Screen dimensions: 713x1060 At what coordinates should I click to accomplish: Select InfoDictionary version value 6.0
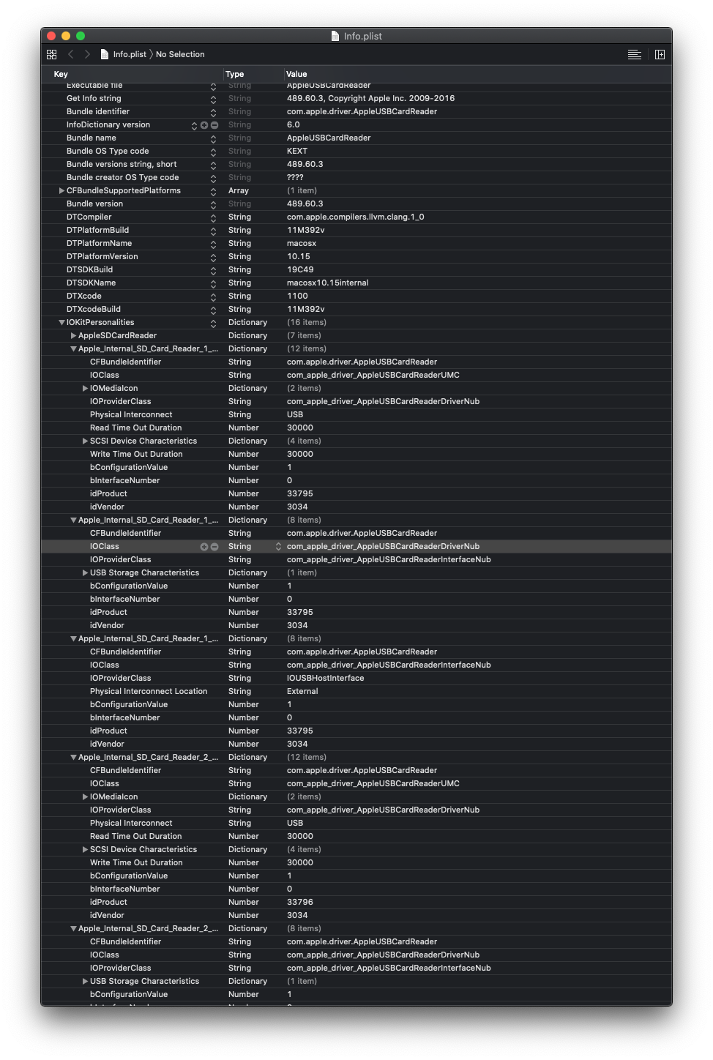tap(294, 124)
